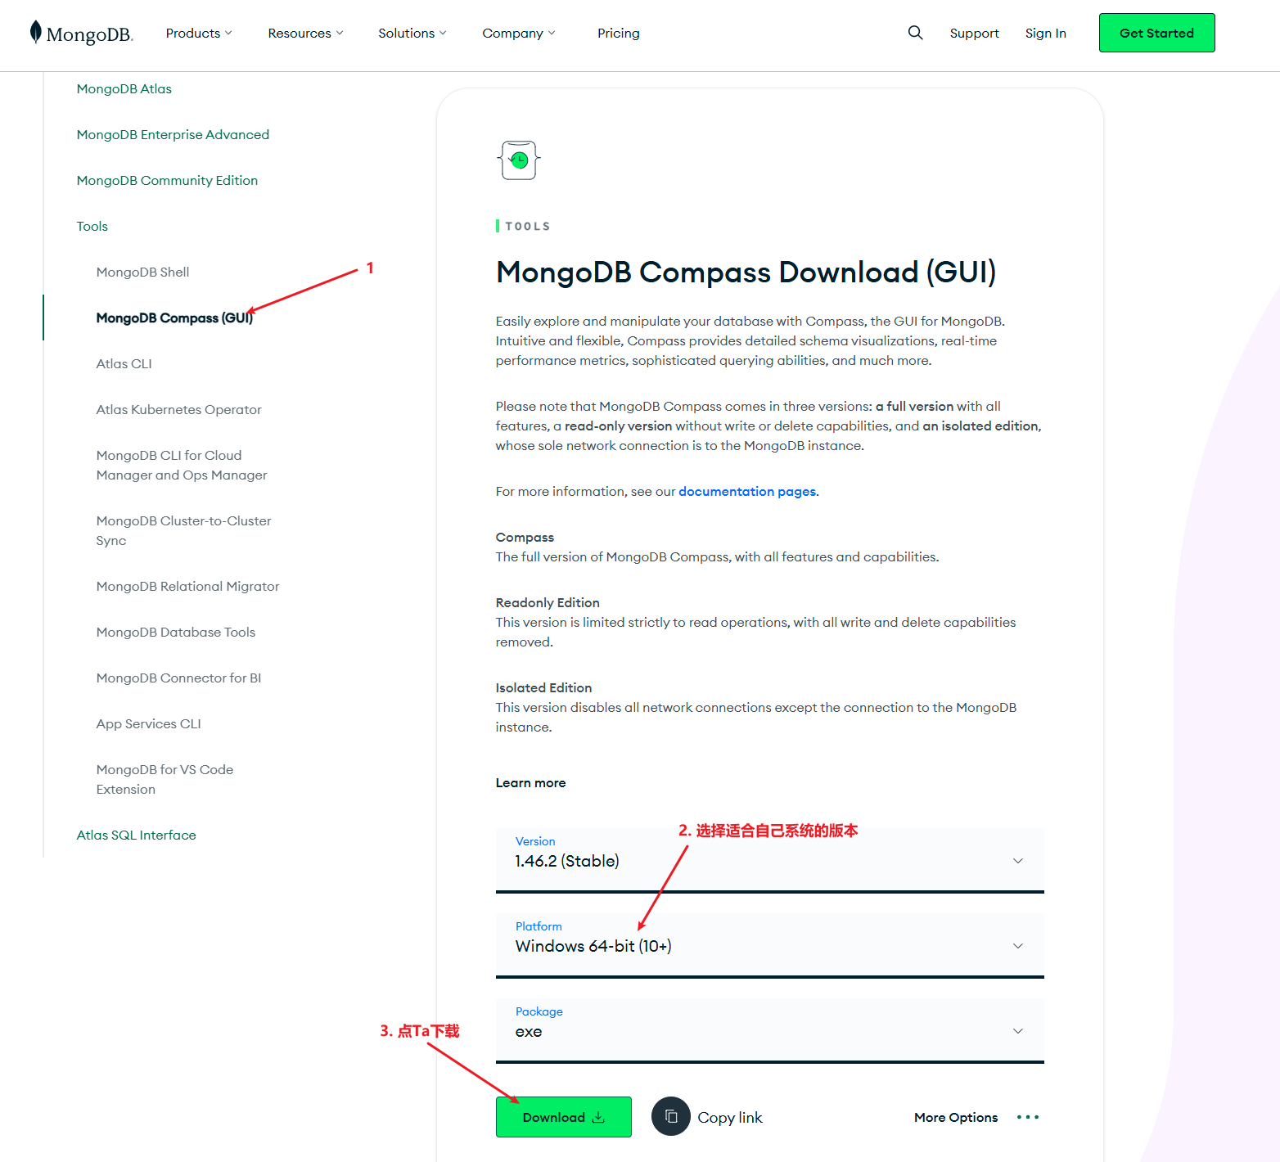Go to the Pricing page

click(619, 33)
